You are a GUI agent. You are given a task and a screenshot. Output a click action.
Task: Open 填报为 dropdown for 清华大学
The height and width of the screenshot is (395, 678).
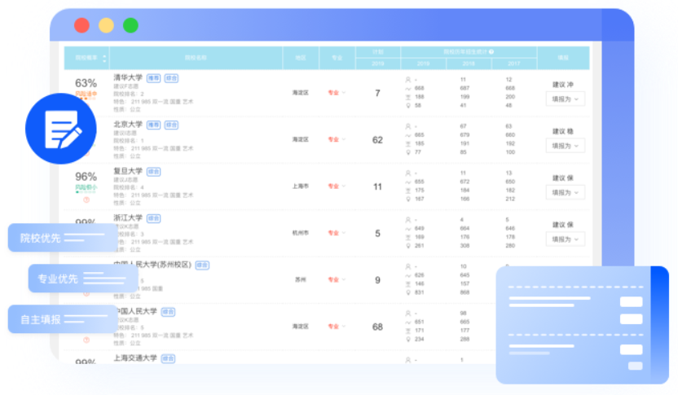(x=566, y=99)
